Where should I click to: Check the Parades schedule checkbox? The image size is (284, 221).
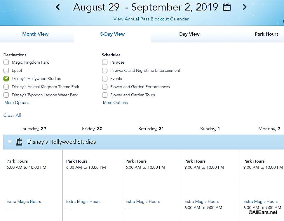105,62
